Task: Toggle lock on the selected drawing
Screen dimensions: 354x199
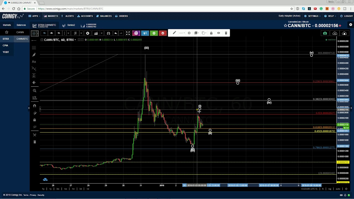Action: pyautogui.click(x=211, y=33)
